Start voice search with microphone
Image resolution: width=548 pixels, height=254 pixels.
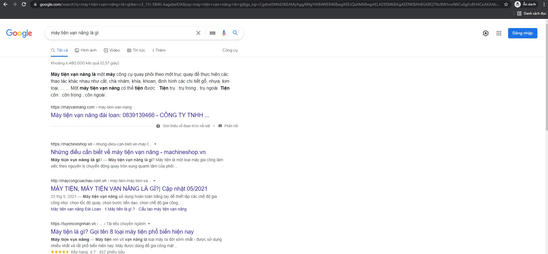pyautogui.click(x=224, y=33)
